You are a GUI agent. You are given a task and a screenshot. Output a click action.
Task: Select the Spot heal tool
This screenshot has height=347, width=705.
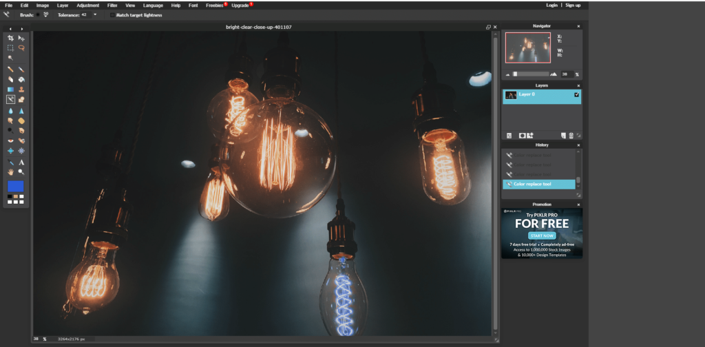coord(21,140)
